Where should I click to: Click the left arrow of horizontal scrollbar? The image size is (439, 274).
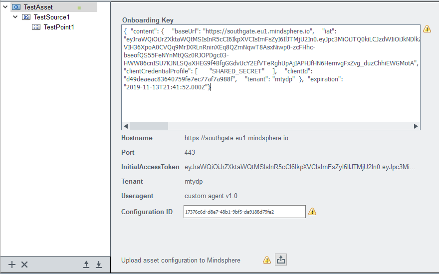[126, 126]
